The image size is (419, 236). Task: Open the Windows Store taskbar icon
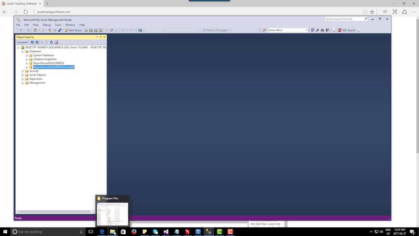123,232
